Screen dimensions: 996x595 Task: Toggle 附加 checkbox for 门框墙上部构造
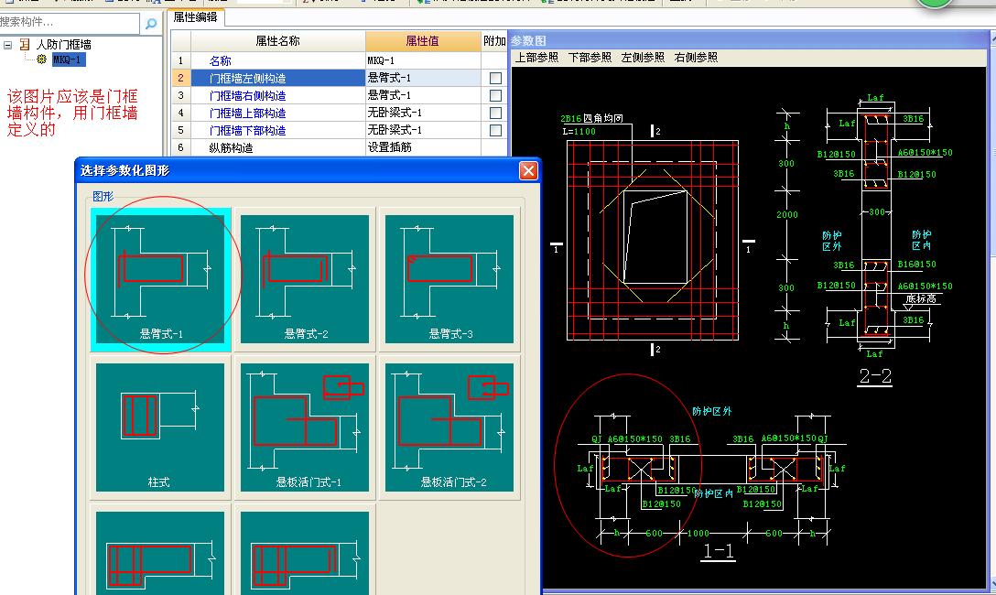(x=495, y=113)
